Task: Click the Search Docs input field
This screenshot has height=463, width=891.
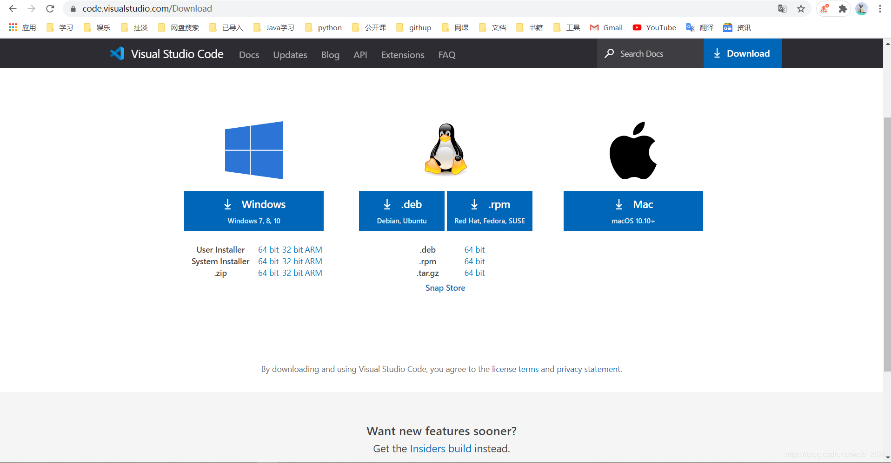Action: (x=650, y=53)
